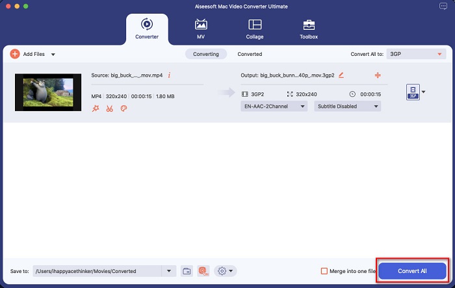
Task: Open the feedback message icon in title bar
Action: (x=443, y=6)
